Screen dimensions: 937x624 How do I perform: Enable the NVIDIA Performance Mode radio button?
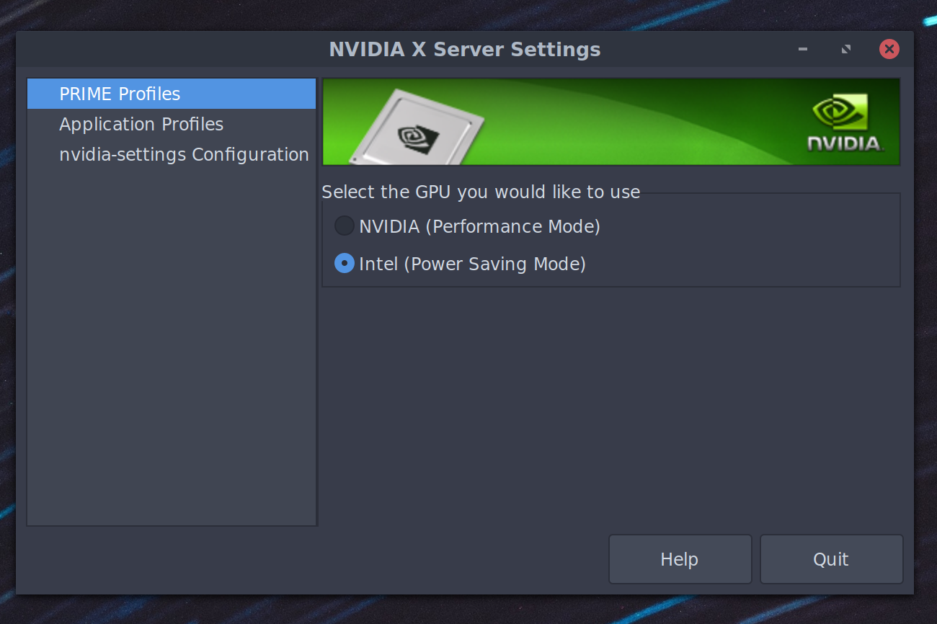345,226
